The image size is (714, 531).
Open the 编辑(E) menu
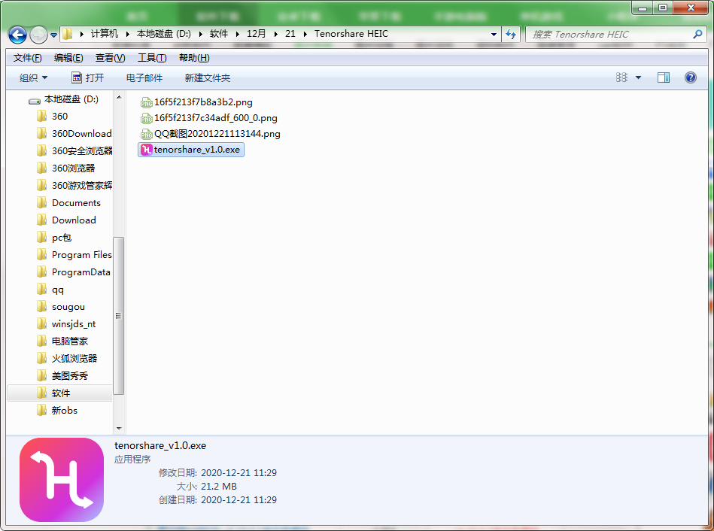(68, 58)
